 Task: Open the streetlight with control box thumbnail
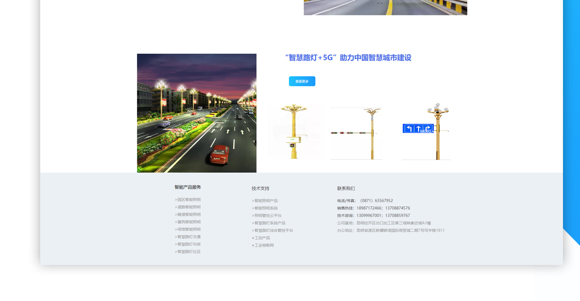click(x=295, y=131)
